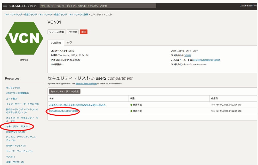
Task: Click the DNS domain vcn01.oraclevcn.com text
Action: click(196, 65)
